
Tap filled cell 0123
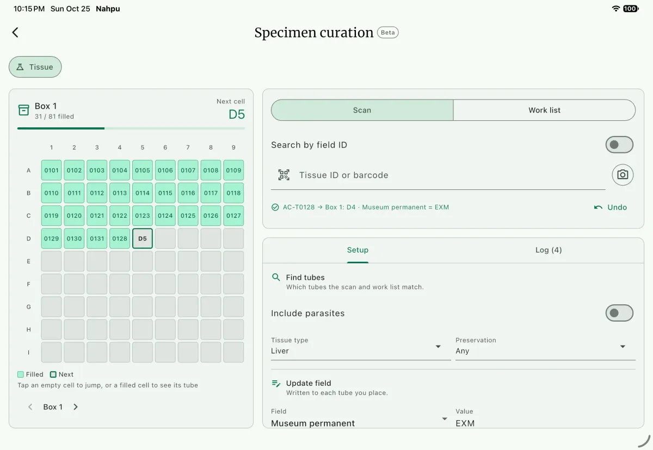tap(143, 216)
